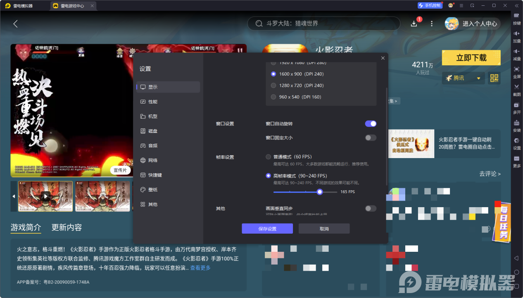The width and height of the screenshot is (523, 298).
Task: Switch to the 雷电游戏中心 tab
Action: pyautogui.click(x=72, y=6)
